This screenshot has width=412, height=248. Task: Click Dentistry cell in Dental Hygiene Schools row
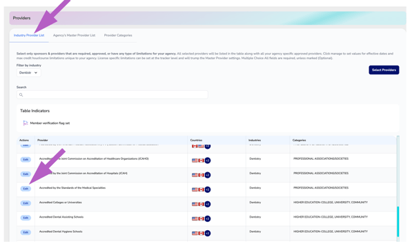(255, 231)
